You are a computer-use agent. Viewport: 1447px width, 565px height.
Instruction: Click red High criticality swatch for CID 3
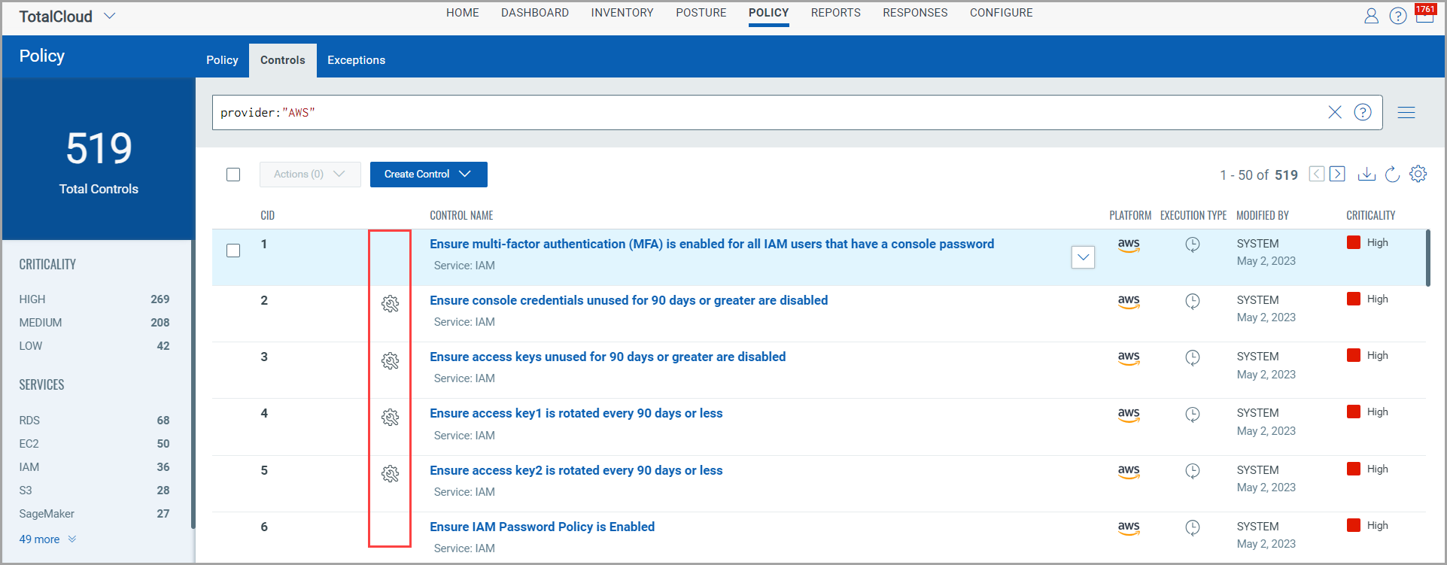point(1354,355)
